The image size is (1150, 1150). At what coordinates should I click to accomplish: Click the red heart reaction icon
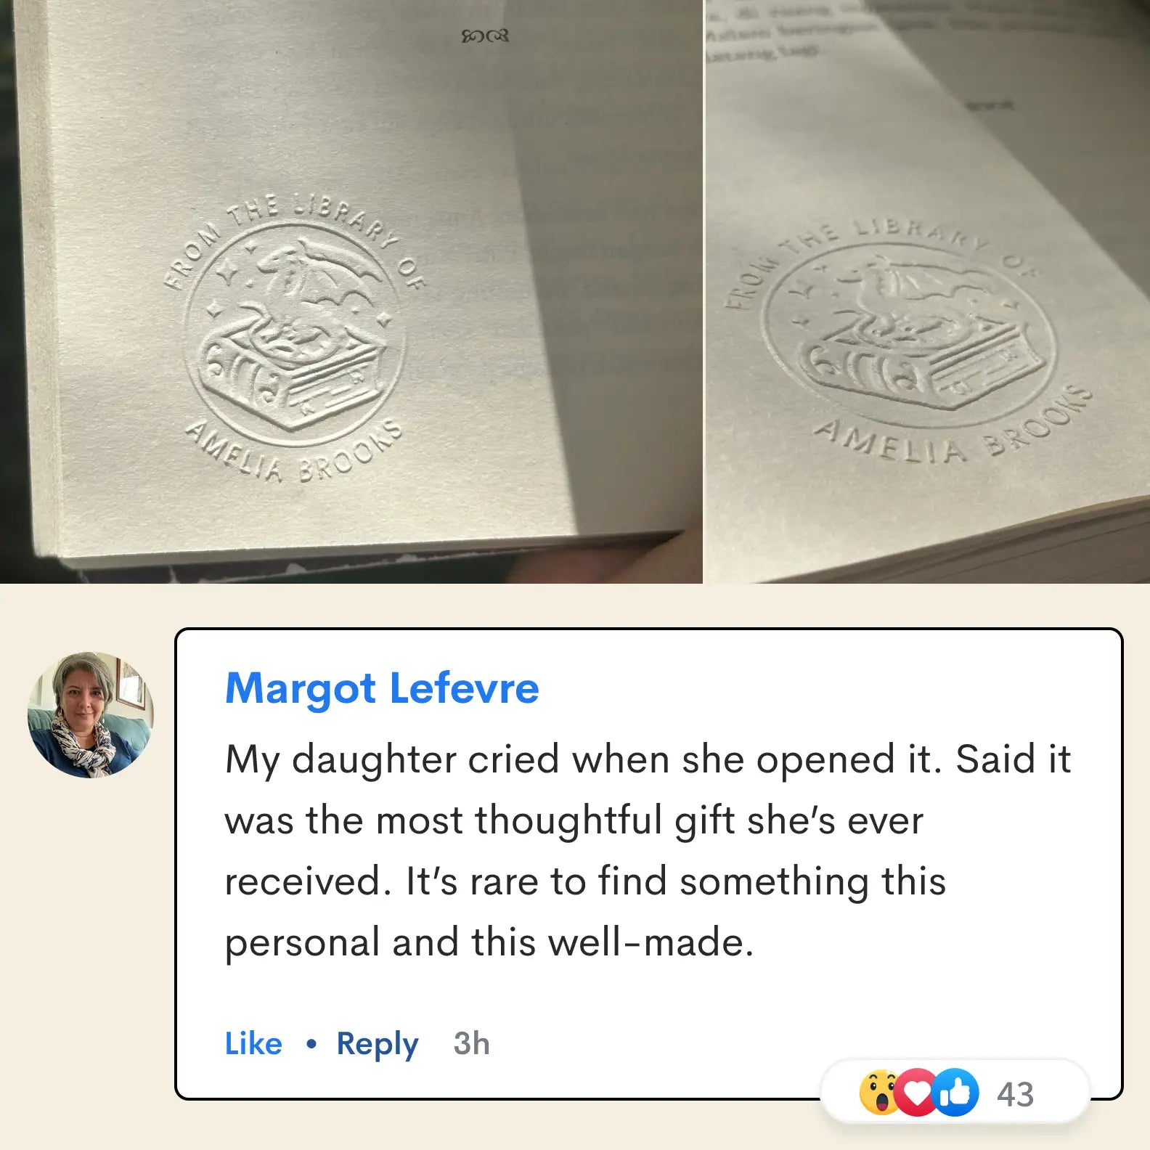[916, 1092]
